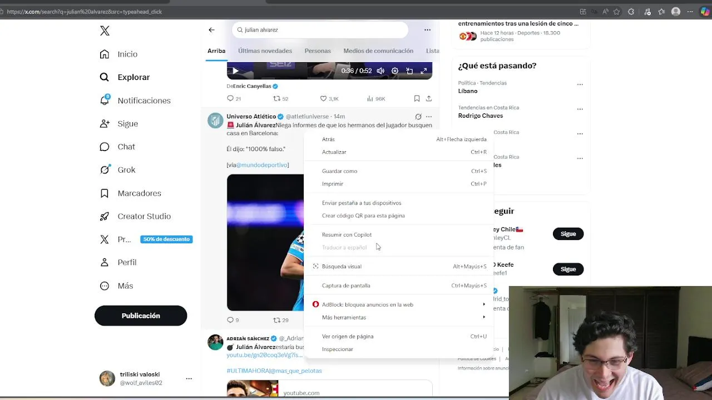Viewport: 712px width, 400px height.
Task: Select Ver origen de página
Action: click(399, 336)
